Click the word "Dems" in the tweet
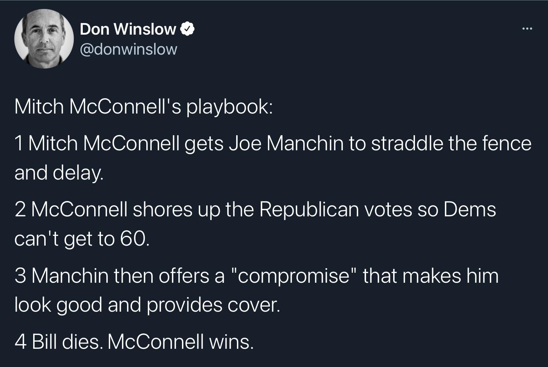548x367 pixels. tap(470, 210)
